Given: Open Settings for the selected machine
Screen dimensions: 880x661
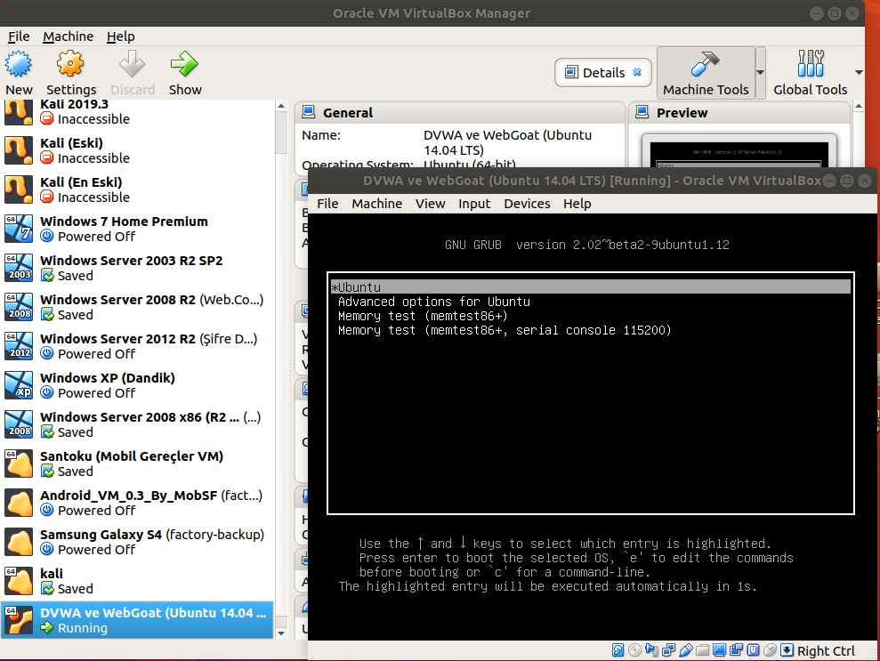Looking at the screenshot, I should [70, 73].
